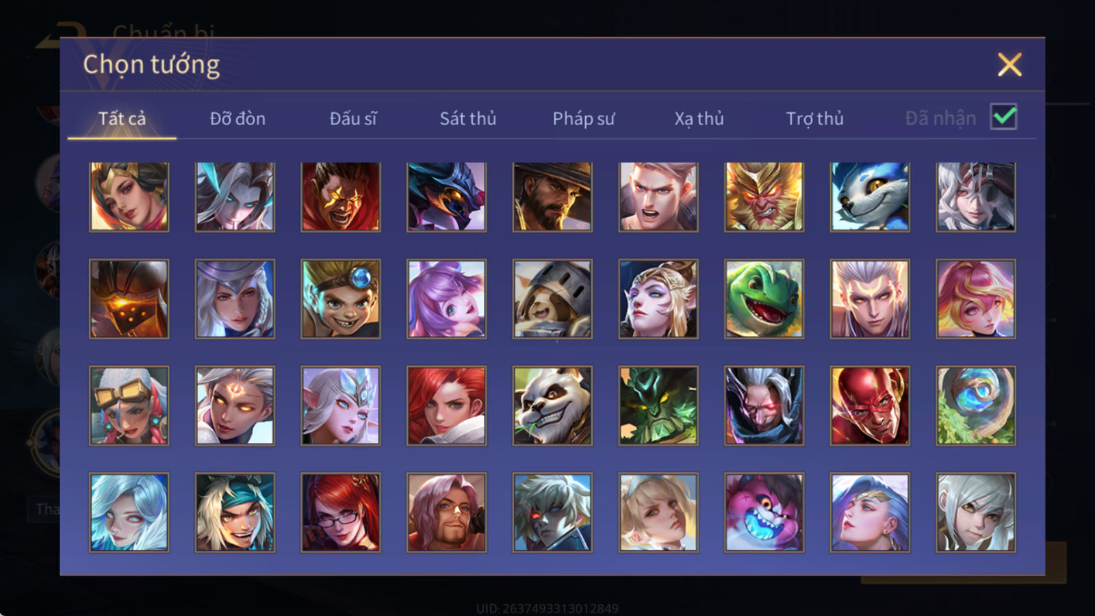
Task: Pick the hero with goggles and pink hair
Action: point(129,406)
